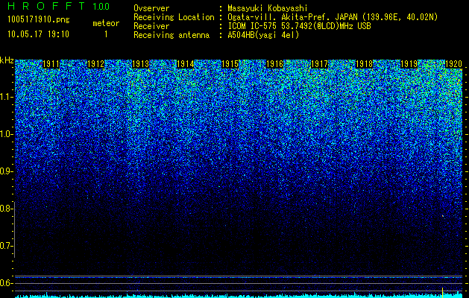Click the 1.0 frequency axis label

click(6, 135)
